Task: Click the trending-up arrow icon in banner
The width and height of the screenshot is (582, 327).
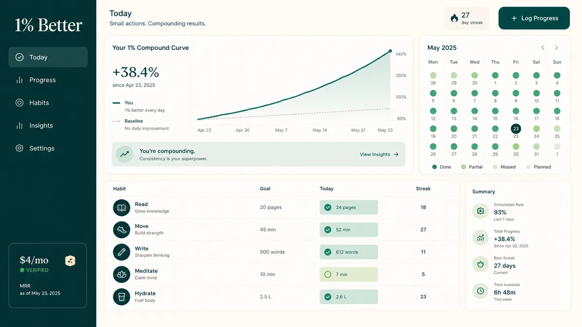Action: [125, 154]
